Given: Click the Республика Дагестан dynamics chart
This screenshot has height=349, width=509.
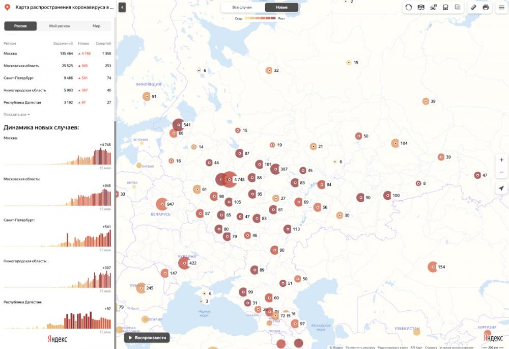Looking at the screenshot, I should pyautogui.click(x=57, y=320).
